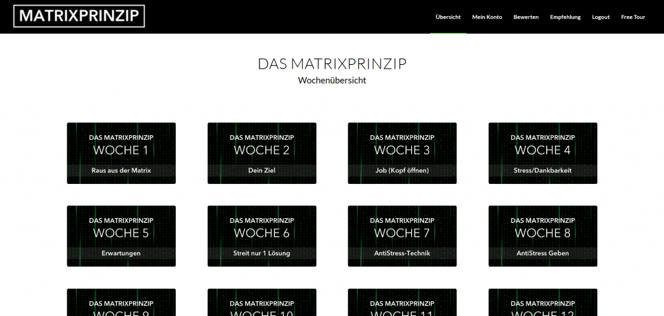Select Woche 6 Streit nur 1 Lösung card
This screenshot has height=316, width=664.
coord(262,236)
